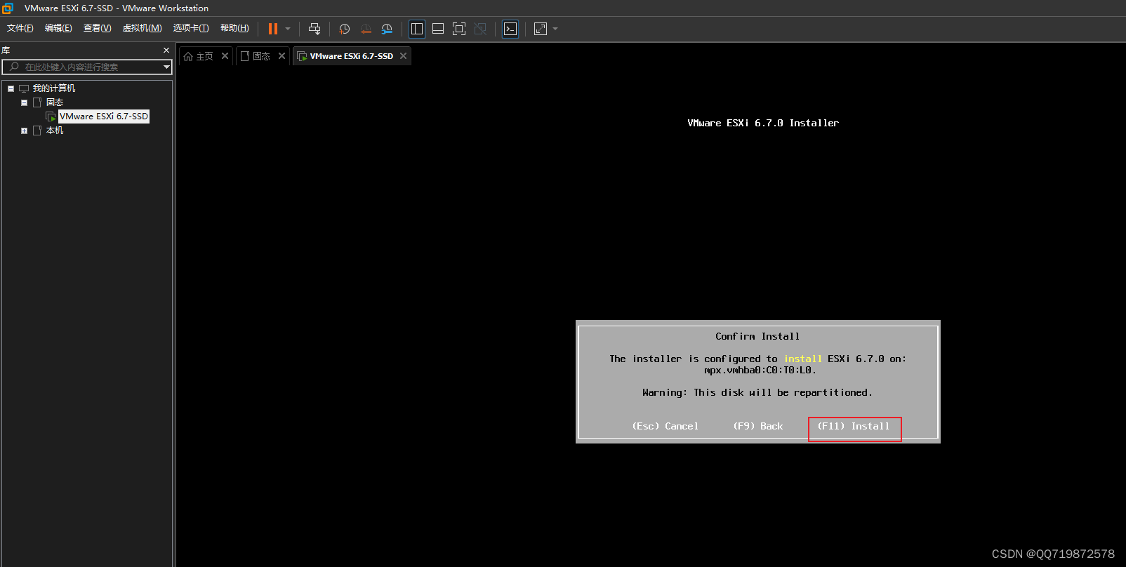Open the 查看(V) menu
Screen dimensions: 1126x567
pos(97,28)
